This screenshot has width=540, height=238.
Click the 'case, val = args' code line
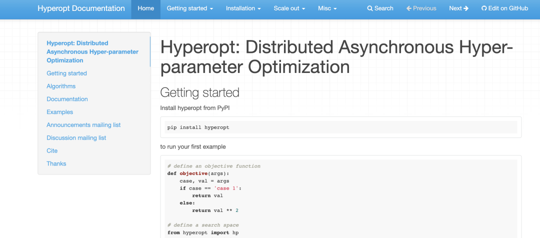pos(204,181)
